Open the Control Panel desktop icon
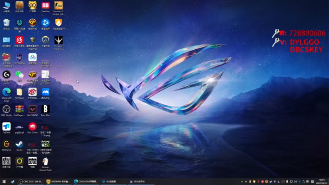329x185 pixels. (7, 42)
